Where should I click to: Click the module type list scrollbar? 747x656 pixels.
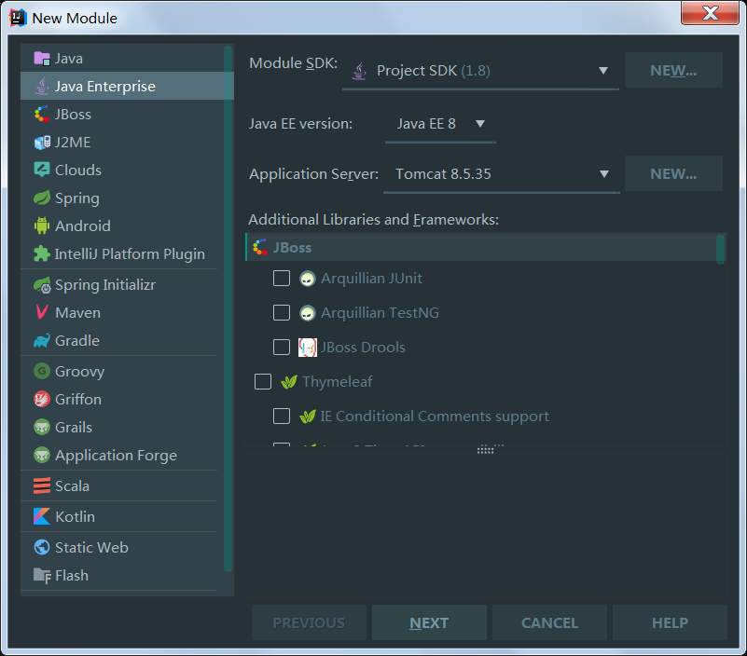click(228, 308)
